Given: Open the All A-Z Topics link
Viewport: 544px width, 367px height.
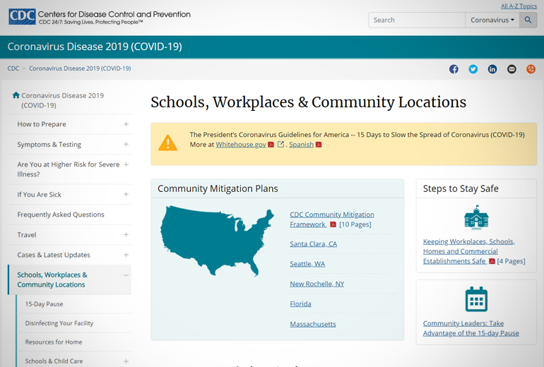Looking at the screenshot, I should [519, 6].
